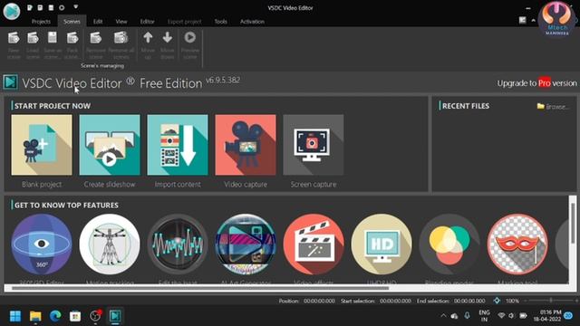Click the VSDC icon in the taskbar
Image resolution: width=580 pixels, height=326 pixels.
click(115, 316)
